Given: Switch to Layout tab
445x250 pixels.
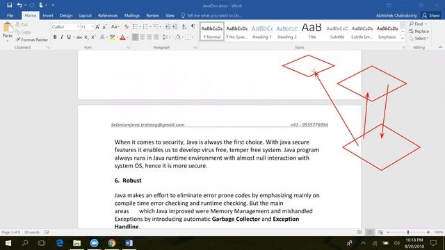Looking at the screenshot, I should pos(85,15).
